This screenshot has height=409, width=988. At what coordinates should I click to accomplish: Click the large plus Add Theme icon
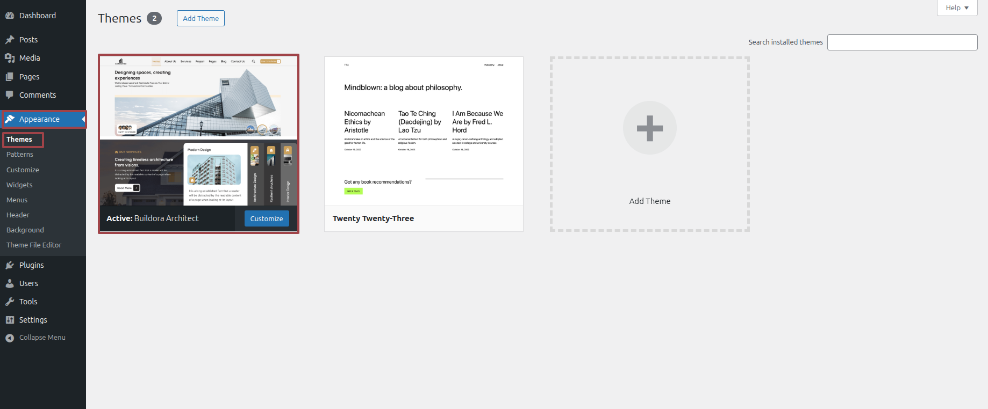pos(649,128)
